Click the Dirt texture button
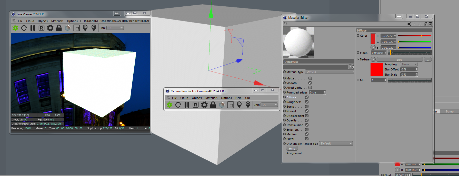The height and width of the screenshot is (176, 459). point(399,59)
